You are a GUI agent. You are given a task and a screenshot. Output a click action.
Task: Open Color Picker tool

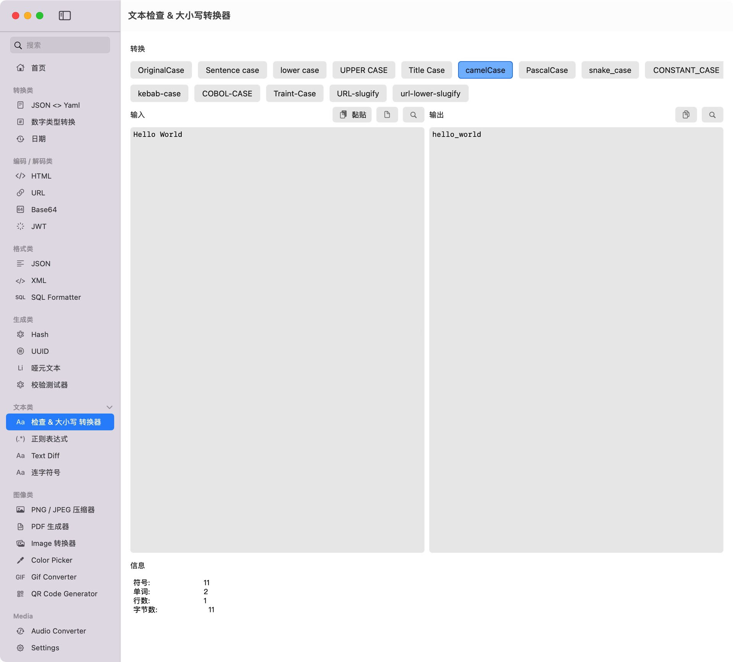click(x=60, y=560)
